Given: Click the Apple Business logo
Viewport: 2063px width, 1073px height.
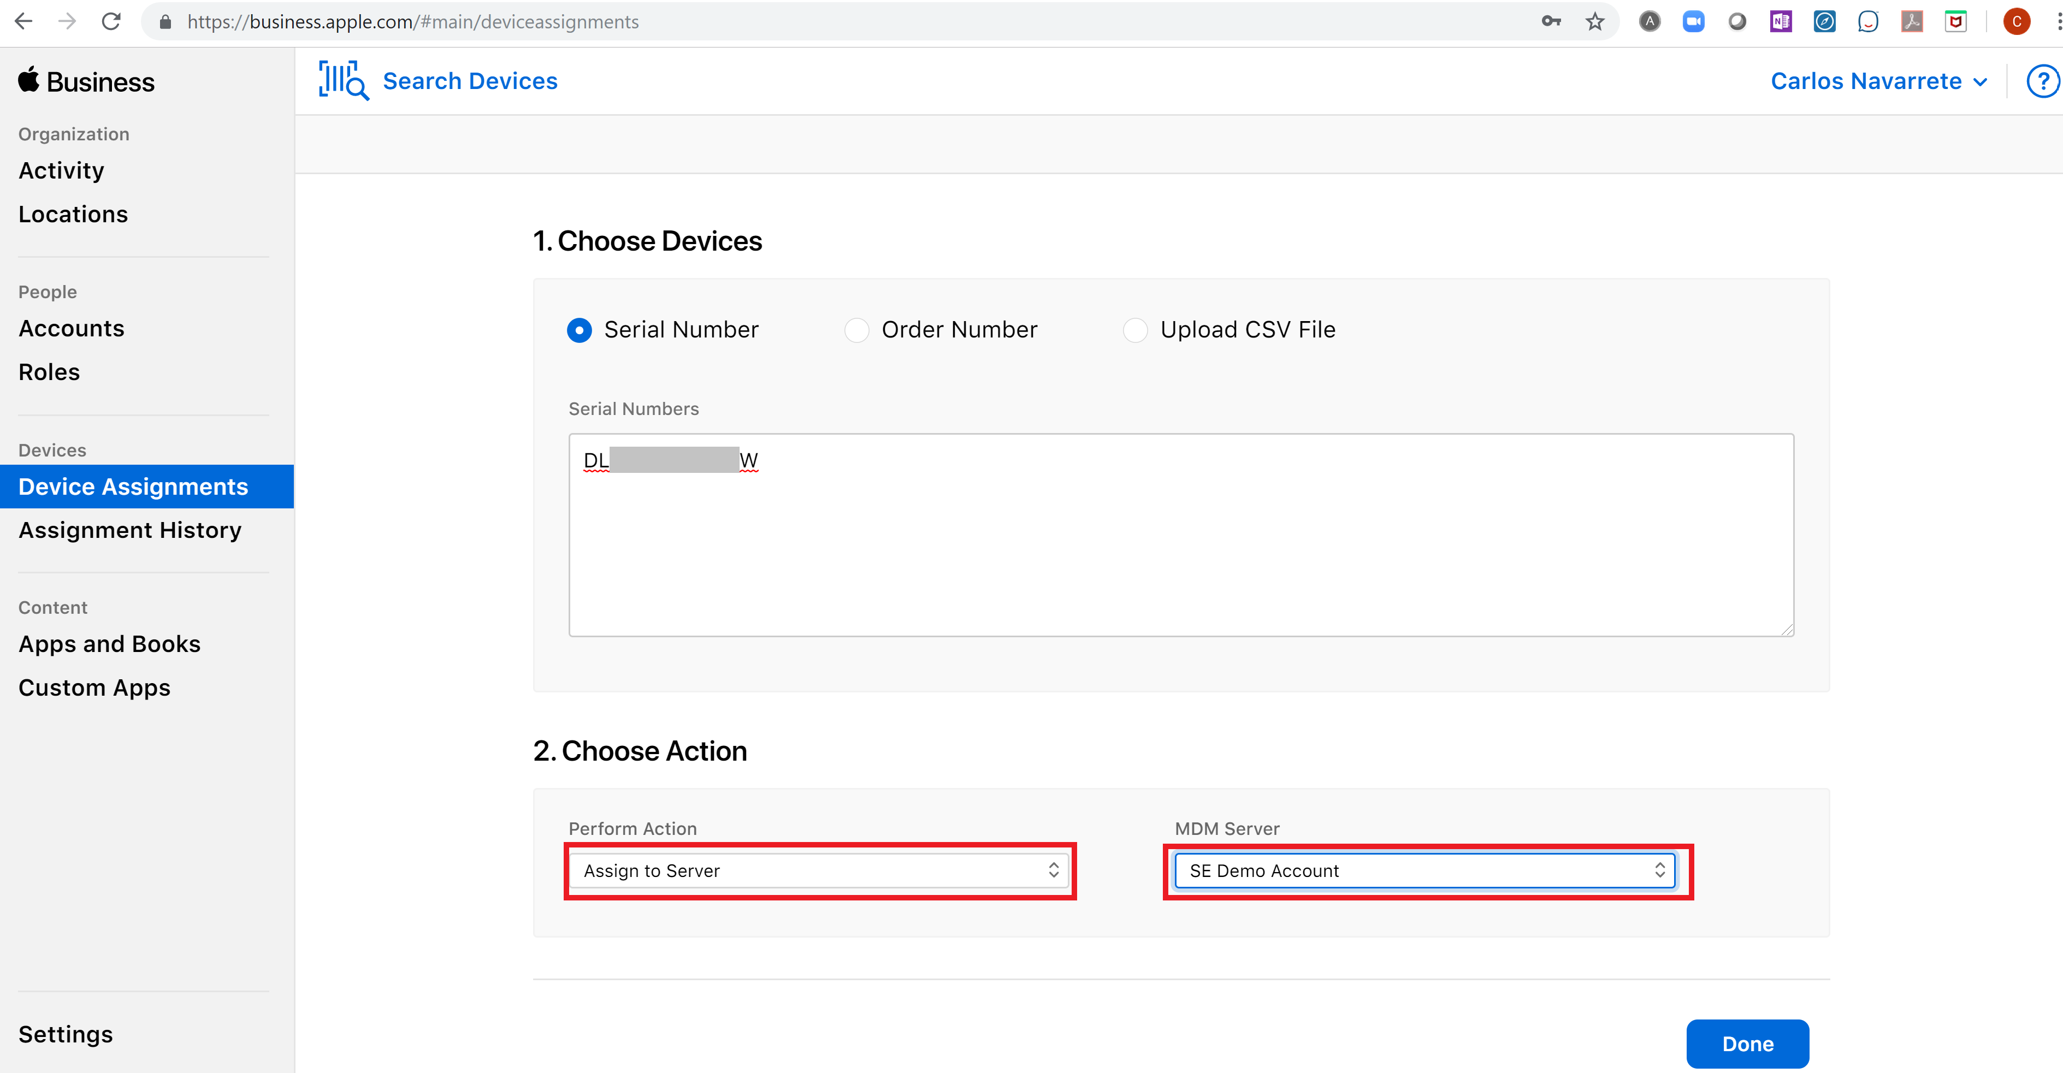Looking at the screenshot, I should (x=86, y=81).
